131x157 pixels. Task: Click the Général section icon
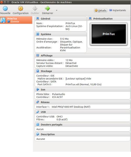pyautogui.click(x=38, y=19)
